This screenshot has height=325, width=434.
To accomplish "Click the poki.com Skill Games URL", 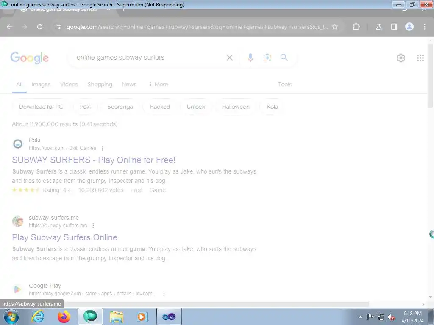I will [62, 148].
